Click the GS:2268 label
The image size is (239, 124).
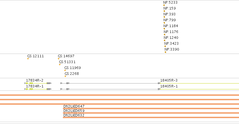coord(72,74)
